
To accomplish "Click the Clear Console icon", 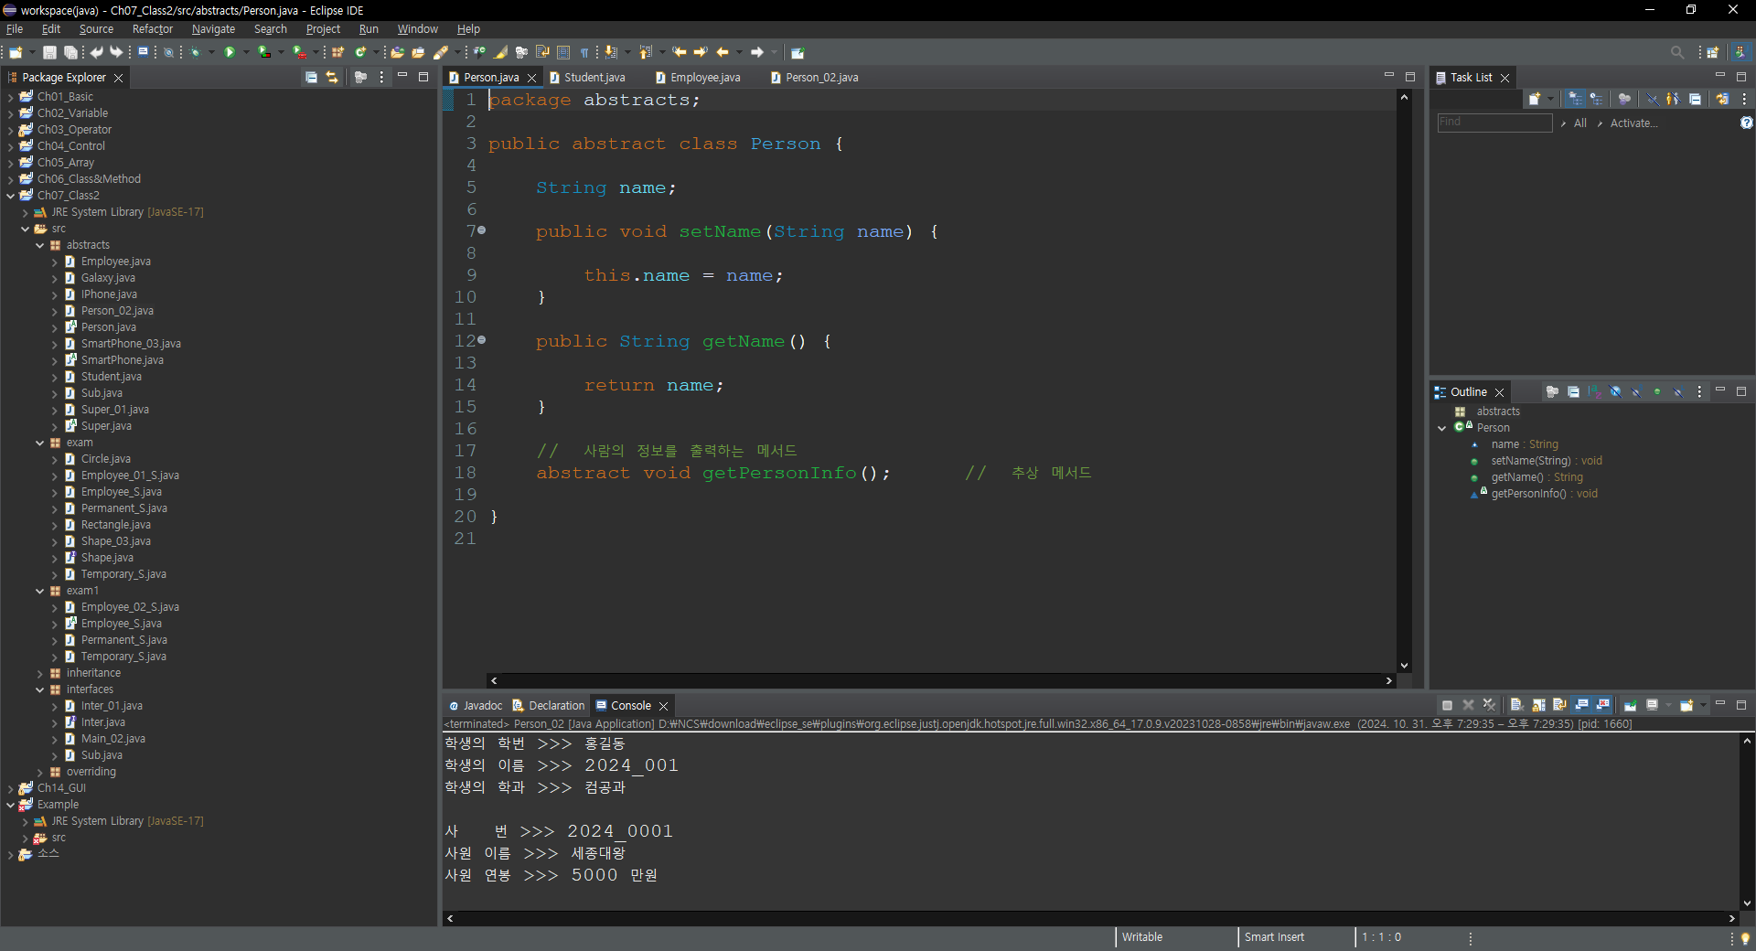I will [1515, 705].
